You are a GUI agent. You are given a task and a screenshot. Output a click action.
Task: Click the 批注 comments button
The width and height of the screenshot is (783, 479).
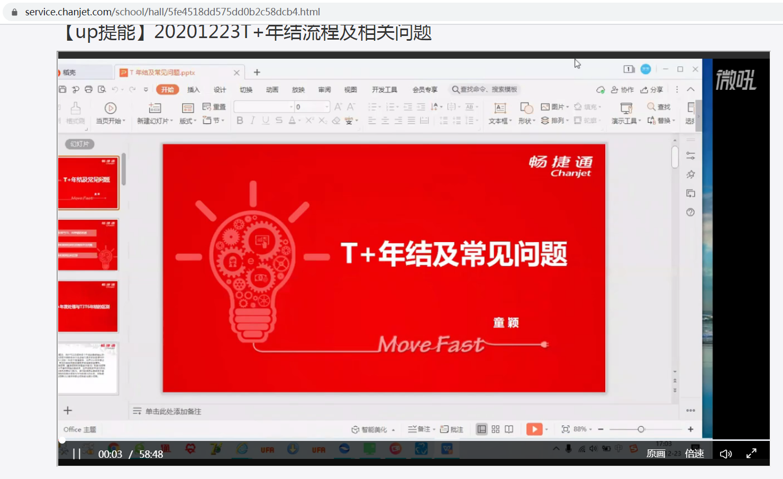(452, 429)
